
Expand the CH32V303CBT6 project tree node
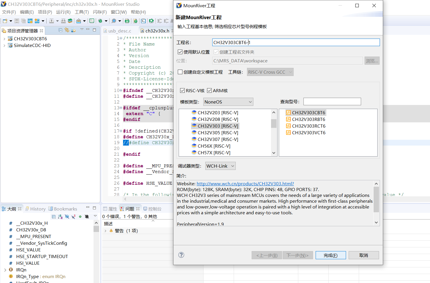pyautogui.click(x=4, y=39)
